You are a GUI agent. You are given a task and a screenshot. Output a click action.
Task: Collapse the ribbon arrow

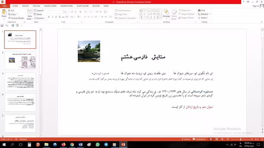pos(262,22)
